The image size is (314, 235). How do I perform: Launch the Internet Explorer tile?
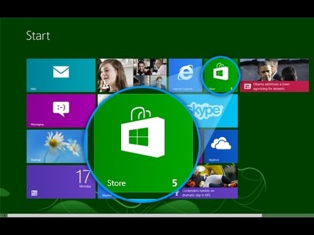point(185,75)
